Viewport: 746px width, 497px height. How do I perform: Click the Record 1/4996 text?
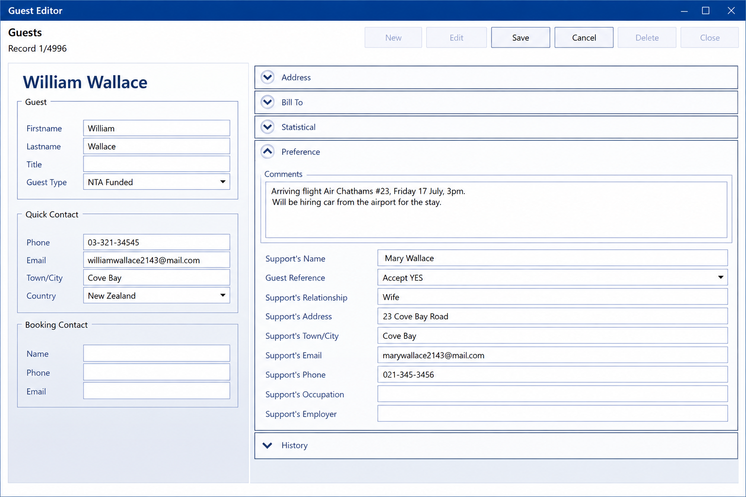tap(37, 49)
